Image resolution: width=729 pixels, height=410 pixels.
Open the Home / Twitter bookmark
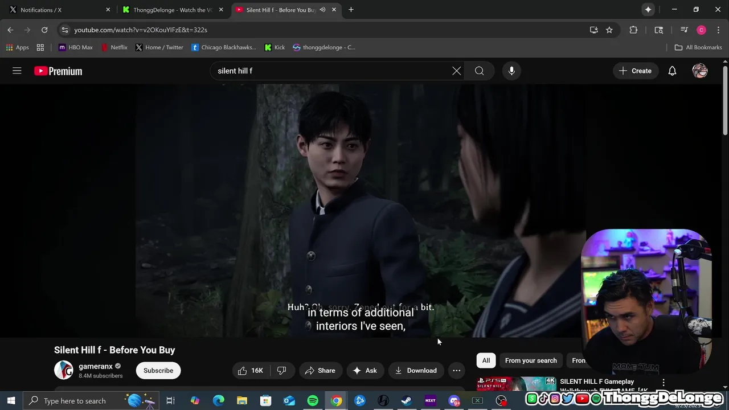pos(159,47)
